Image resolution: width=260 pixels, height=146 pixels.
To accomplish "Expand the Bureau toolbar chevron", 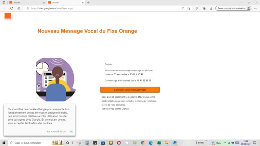I will [x=206, y=141].
